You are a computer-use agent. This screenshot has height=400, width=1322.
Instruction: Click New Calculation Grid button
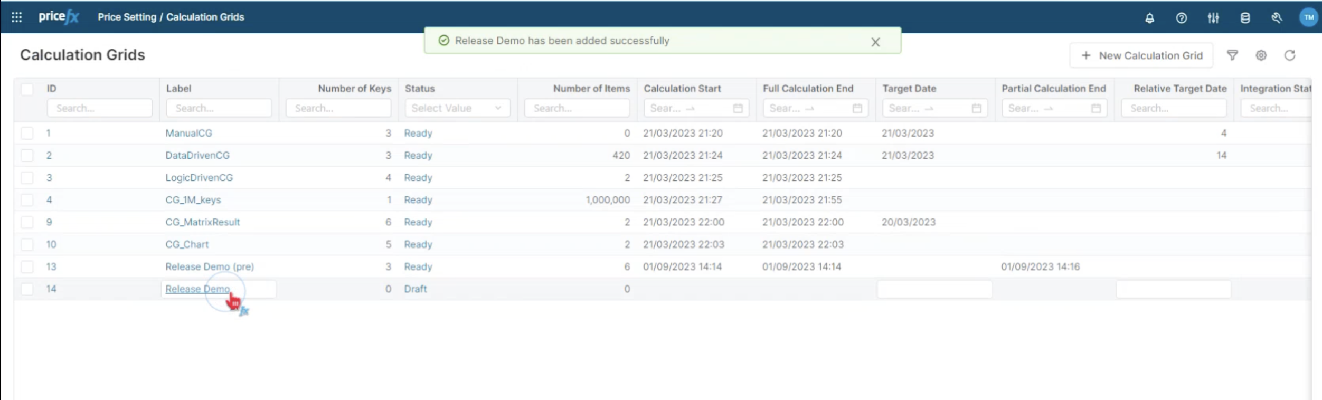click(x=1141, y=55)
